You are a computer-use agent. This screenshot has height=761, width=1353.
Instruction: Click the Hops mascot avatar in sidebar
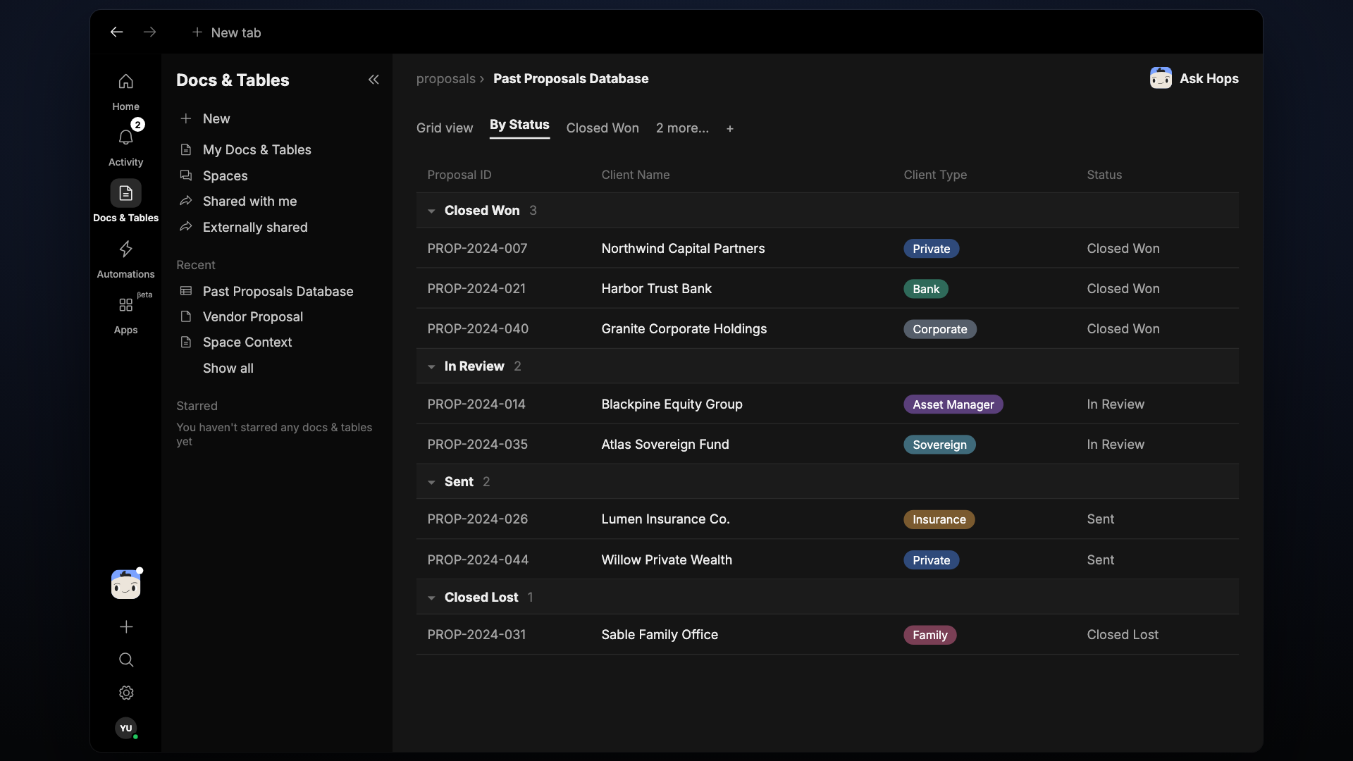coord(125,584)
